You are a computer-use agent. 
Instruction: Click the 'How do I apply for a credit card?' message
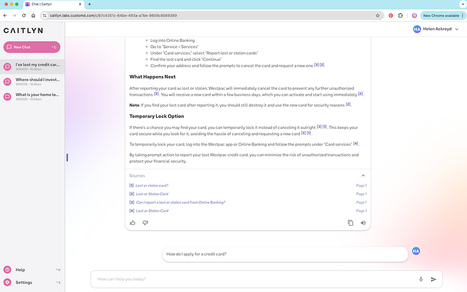click(x=285, y=254)
